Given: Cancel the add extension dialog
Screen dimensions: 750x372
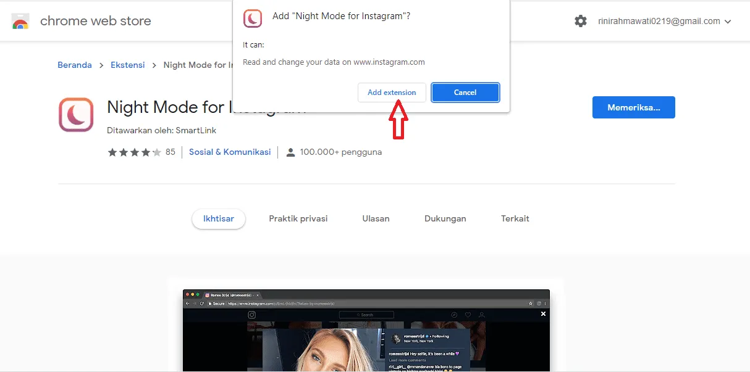Looking at the screenshot, I should click(x=465, y=93).
